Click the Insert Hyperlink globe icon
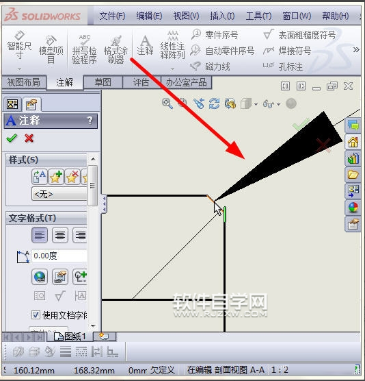Image resolution: width=365 pixels, height=381 pixels. click(40, 277)
